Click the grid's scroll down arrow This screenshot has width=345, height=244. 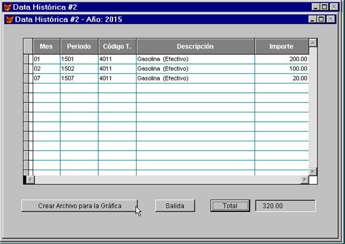(x=313, y=171)
